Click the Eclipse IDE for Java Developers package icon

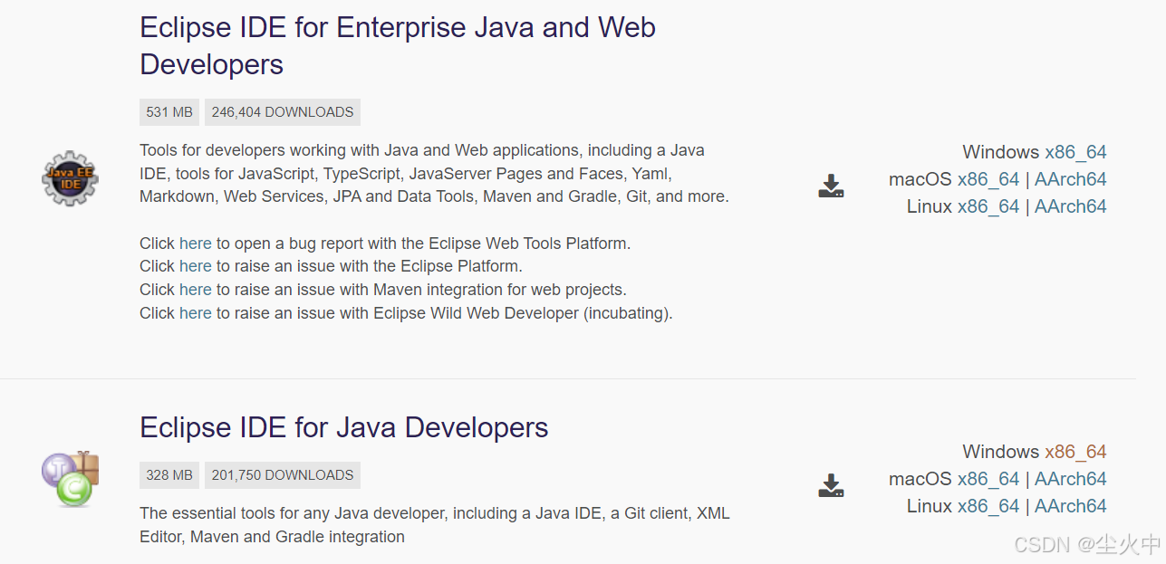(x=70, y=478)
